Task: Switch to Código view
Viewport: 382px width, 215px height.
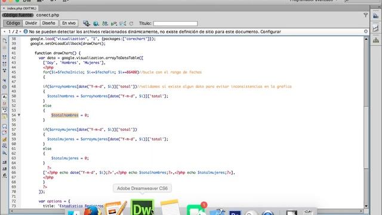Action: (13, 23)
